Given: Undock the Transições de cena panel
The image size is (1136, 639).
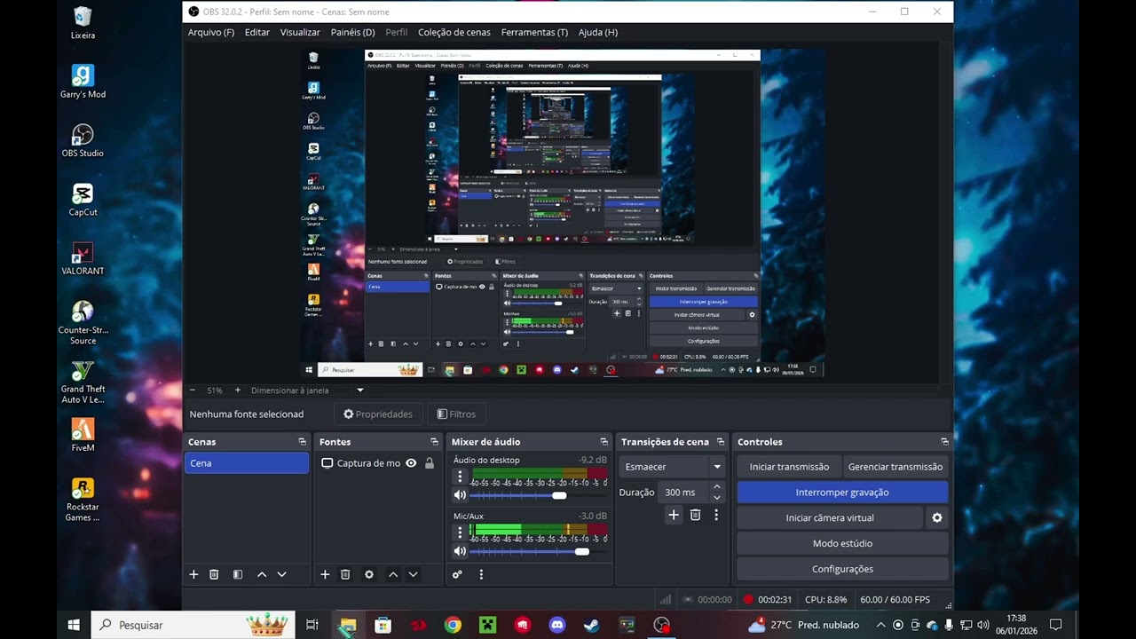Looking at the screenshot, I should [x=721, y=442].
